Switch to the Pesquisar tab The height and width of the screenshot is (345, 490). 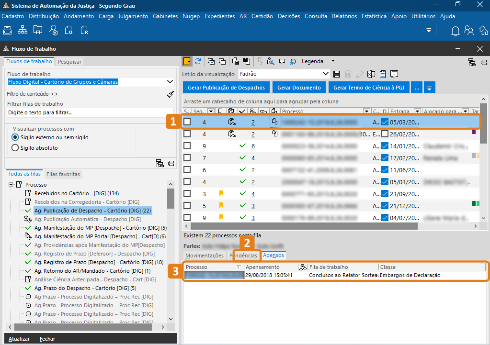coord(69,62)
